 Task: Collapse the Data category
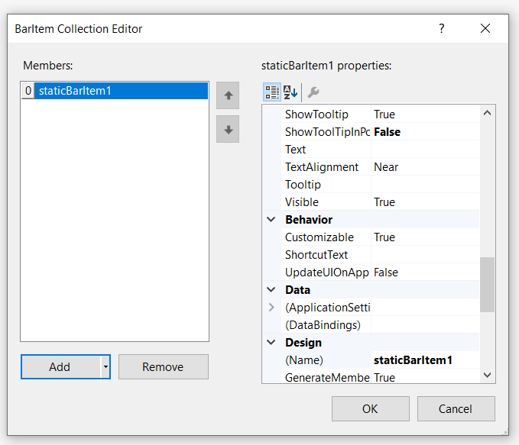click(x=271, y=290)
